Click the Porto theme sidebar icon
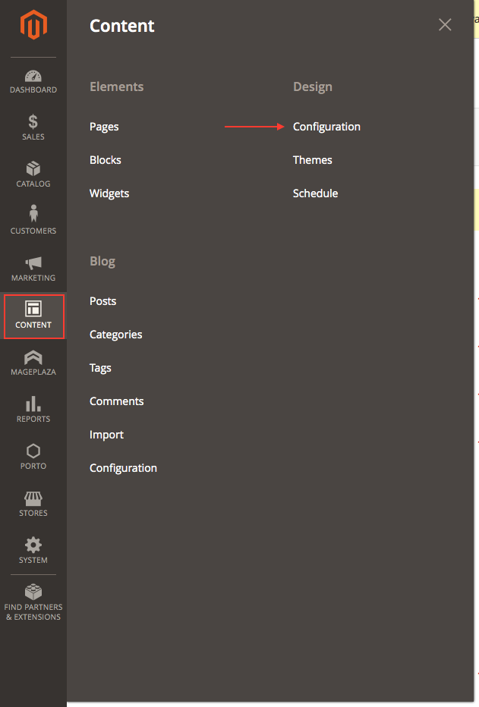 point(33,456)
